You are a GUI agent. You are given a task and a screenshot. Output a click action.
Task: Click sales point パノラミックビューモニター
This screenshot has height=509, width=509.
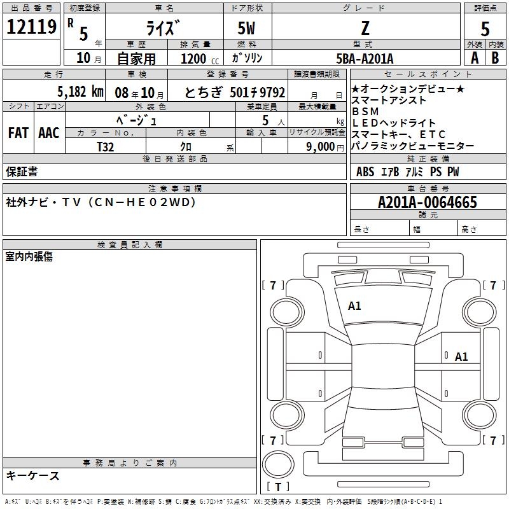(413, 146)
